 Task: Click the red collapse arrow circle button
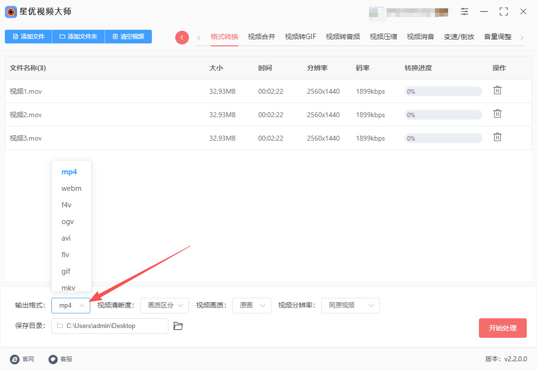pos(182,38)
